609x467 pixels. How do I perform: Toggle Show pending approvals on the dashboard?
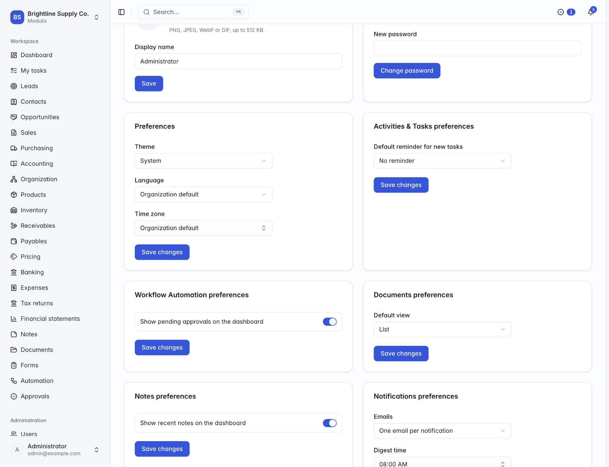pyautogui.click(x=329, y=322)
